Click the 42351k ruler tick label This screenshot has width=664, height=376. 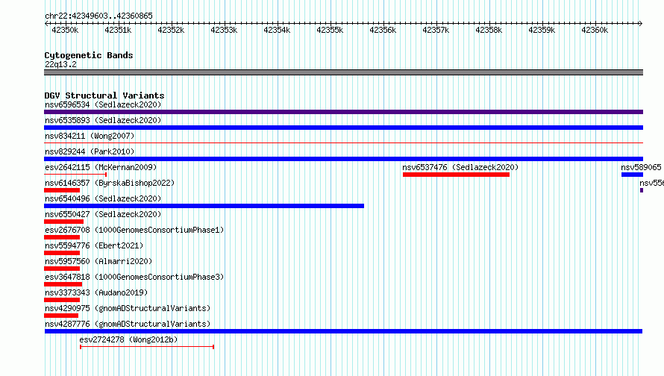[x=118, y=30]
